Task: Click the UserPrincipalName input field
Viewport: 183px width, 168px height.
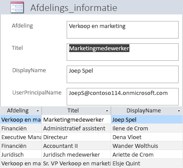Action: pos(122,97)
